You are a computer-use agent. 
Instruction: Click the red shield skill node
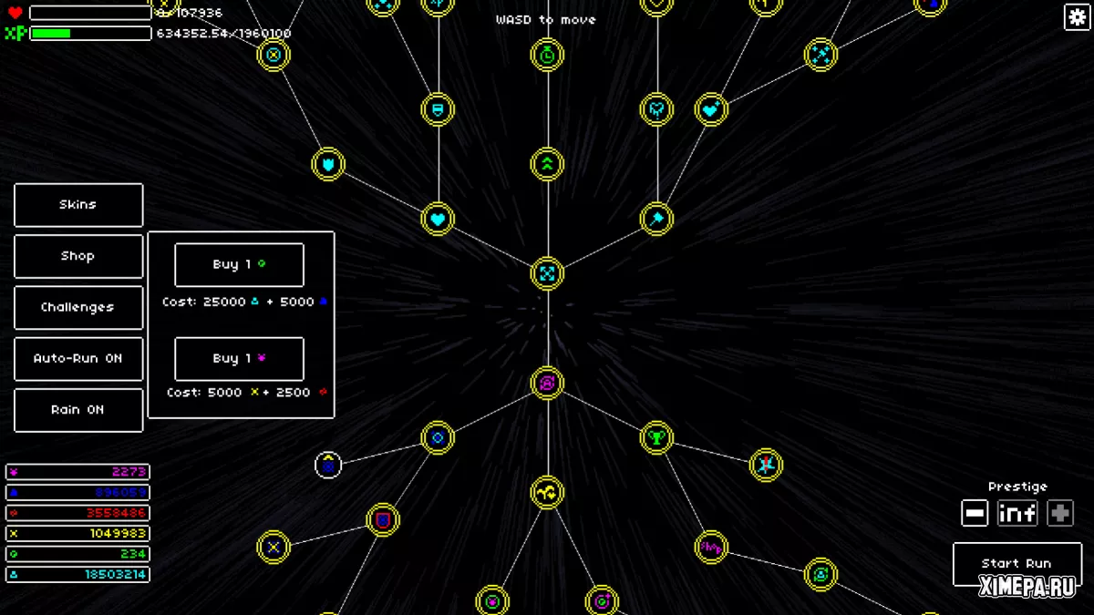(x=383, y=520)
